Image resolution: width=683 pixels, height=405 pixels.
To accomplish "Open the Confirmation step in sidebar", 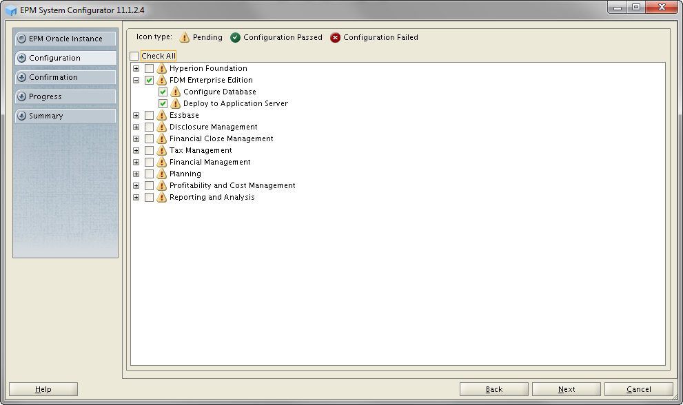I will 65,77.
